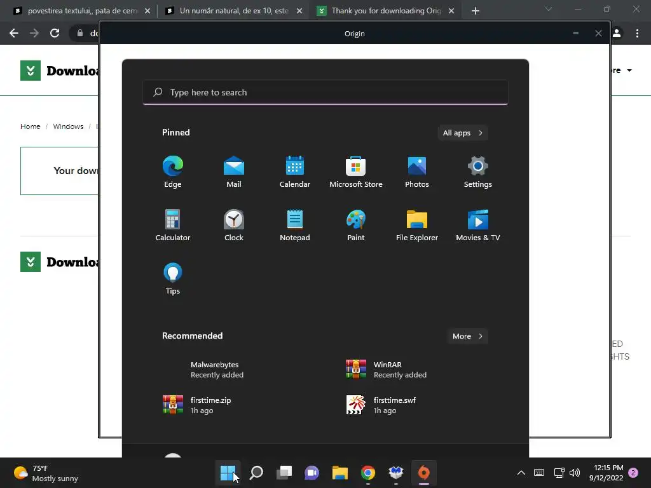651x488 pixels.
Task: Go back in Chrome browser
Action: click(x=14, y=33)
